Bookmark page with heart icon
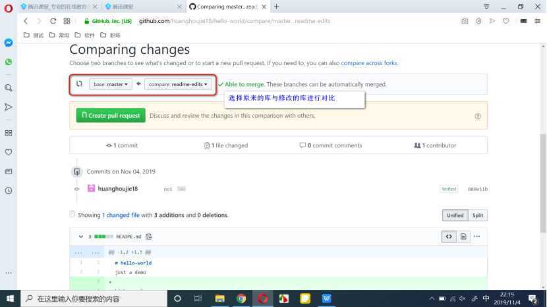The width and height of the screenshot is (547, 307). (505, 21)
